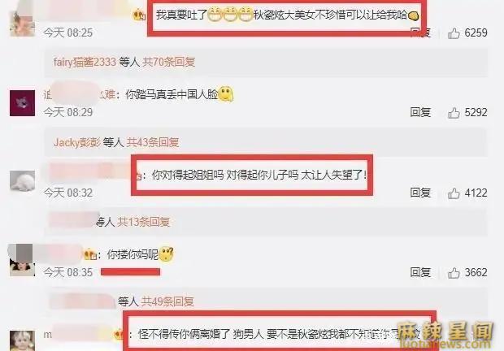
Task: Click thumbs-up on the 4122-likes comment
Action: [454, 193]
